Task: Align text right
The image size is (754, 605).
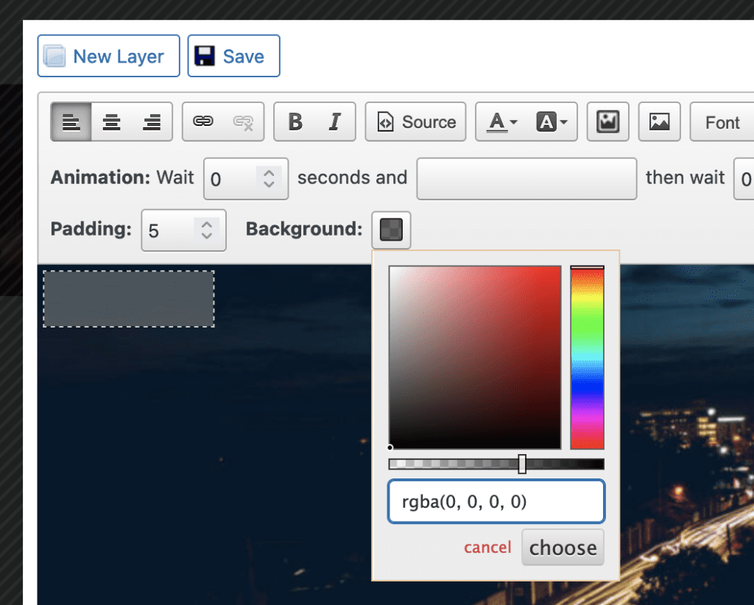Action: [x=152, y=121]
